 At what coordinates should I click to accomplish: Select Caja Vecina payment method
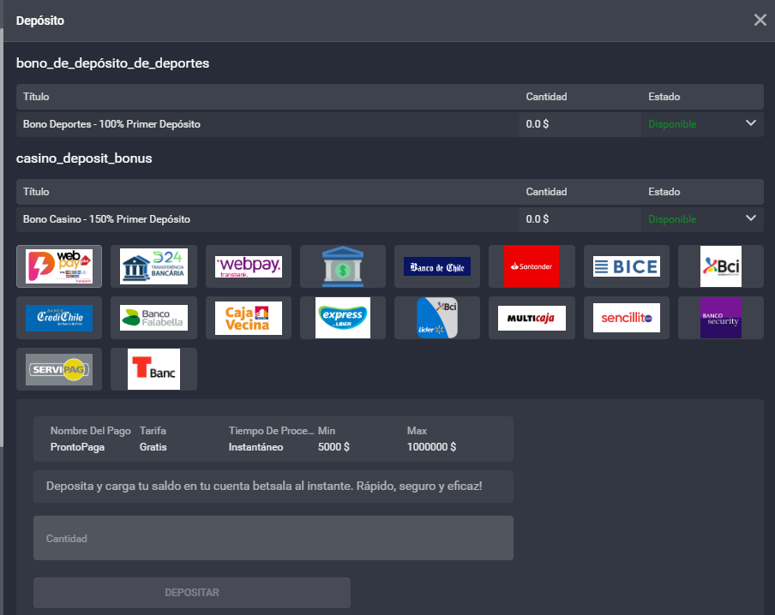pos(249,318)
